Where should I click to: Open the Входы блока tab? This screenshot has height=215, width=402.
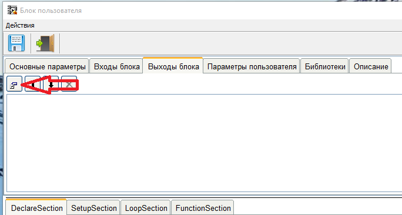[116, 66]
